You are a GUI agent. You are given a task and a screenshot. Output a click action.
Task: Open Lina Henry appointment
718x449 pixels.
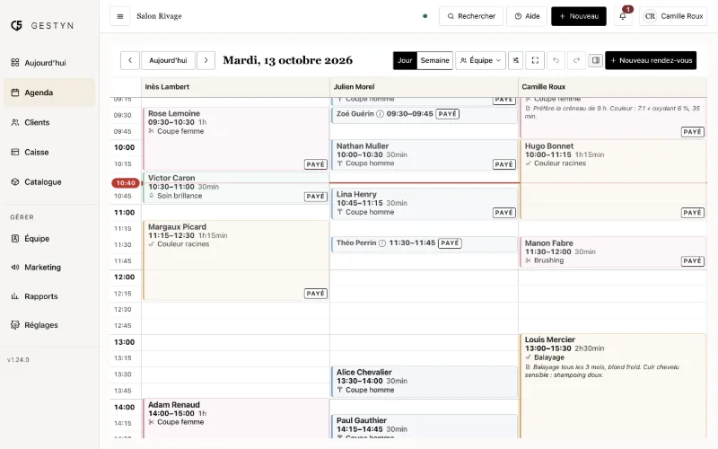425,204
